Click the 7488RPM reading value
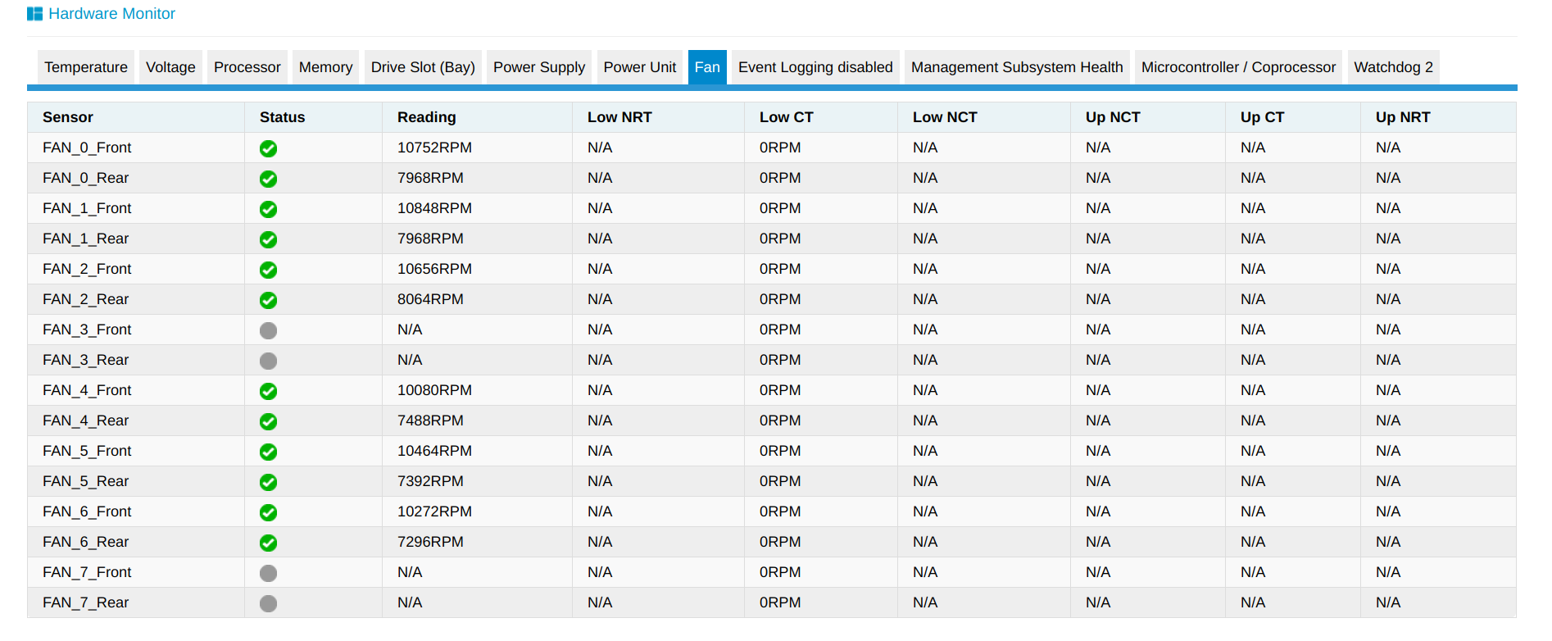This screenshot has height=641, width=1552. (x=430, y=421)
